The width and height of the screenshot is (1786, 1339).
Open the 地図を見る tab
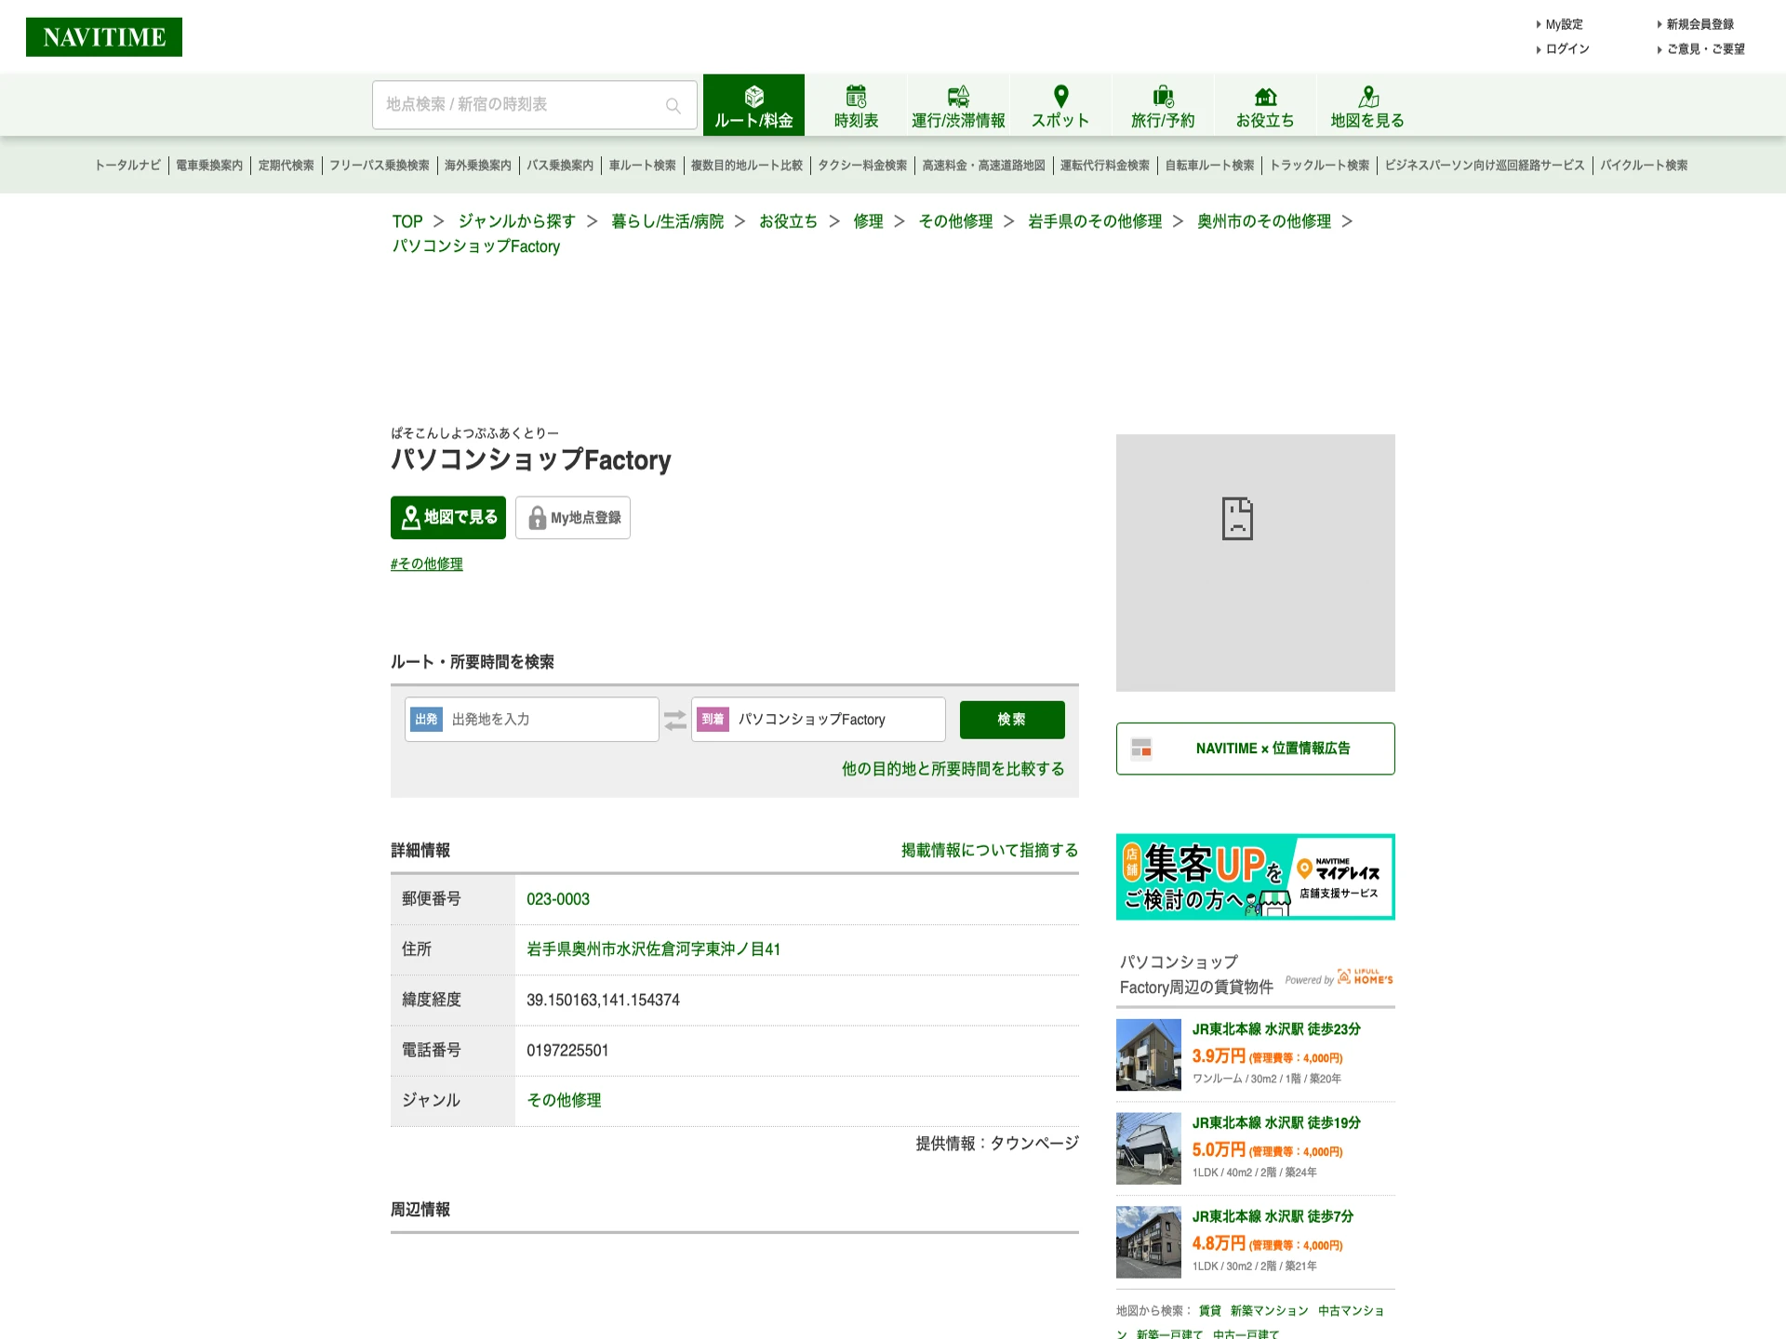pyautogui.click(x=1367, y=105)
